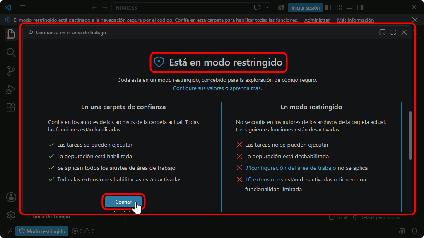Click the HTMLCSS command center search box
The image size is (424, 238).
coord(181,7)
